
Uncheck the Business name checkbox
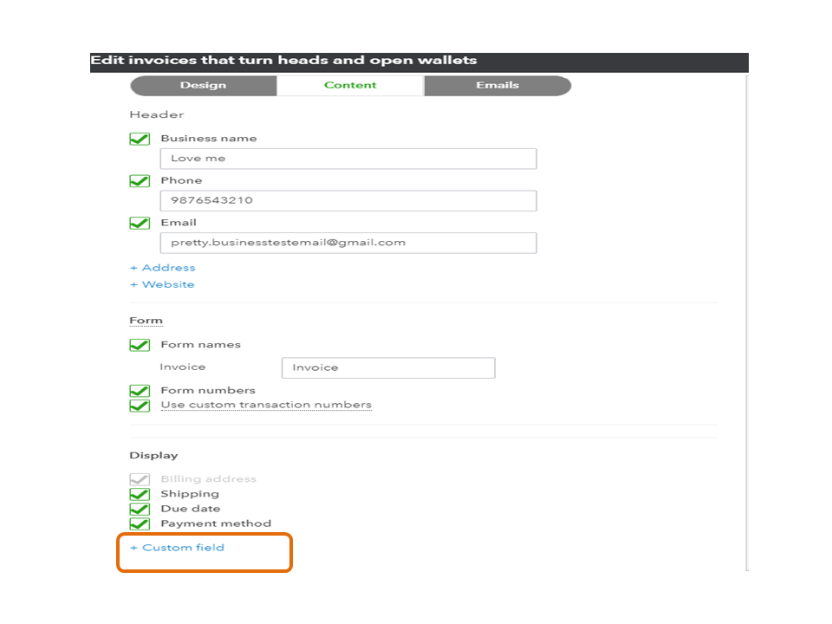(x=140, y=139)
